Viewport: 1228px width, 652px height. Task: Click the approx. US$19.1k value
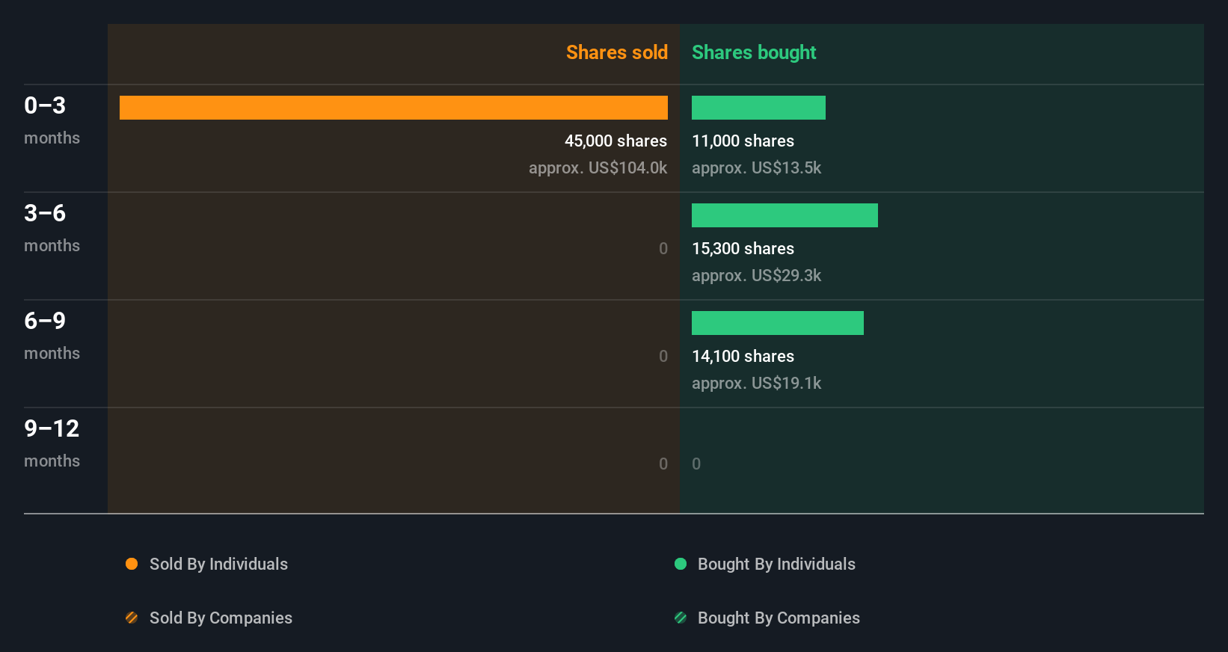(756, 383)
